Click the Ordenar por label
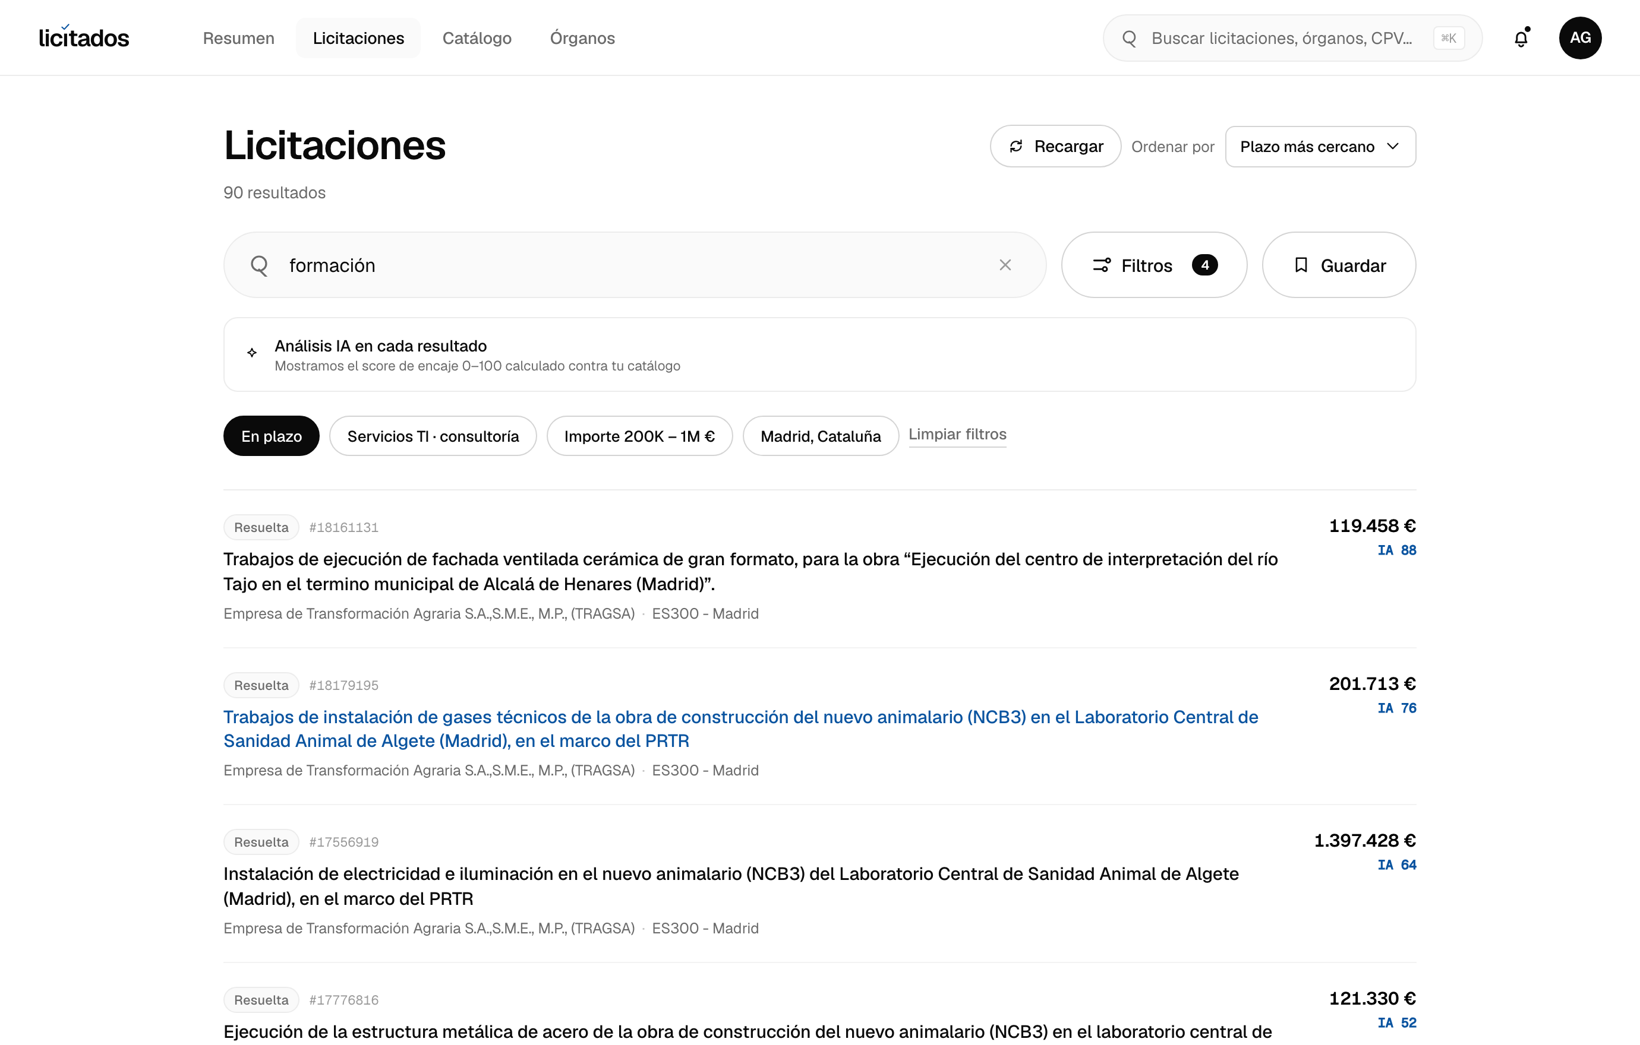 [x=1173, y=147]
